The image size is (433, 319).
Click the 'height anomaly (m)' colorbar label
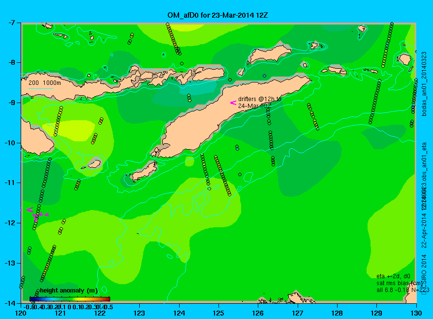[x=69, y=291]
